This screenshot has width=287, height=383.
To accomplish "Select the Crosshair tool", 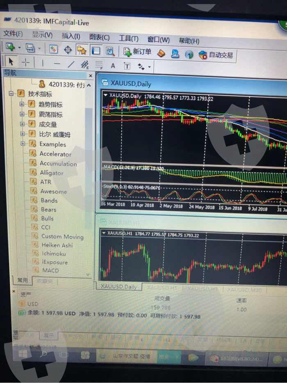I will coord(25,62).
